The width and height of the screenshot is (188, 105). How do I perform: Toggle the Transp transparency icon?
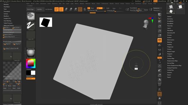tap(160, 89)
